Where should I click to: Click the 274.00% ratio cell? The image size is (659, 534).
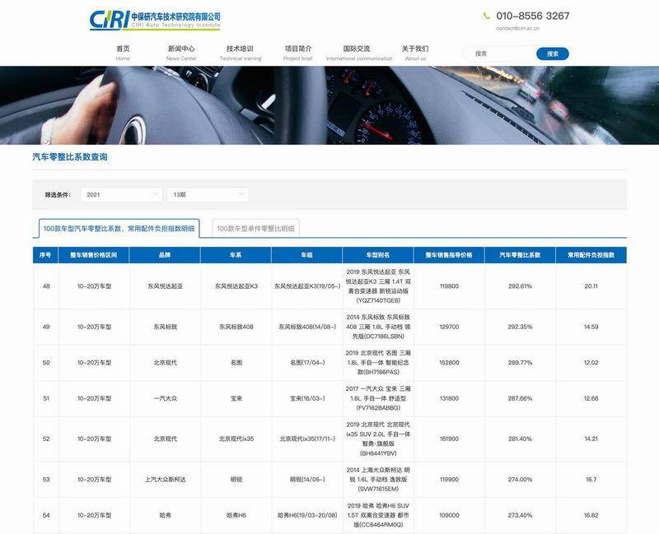pos(520,480)
